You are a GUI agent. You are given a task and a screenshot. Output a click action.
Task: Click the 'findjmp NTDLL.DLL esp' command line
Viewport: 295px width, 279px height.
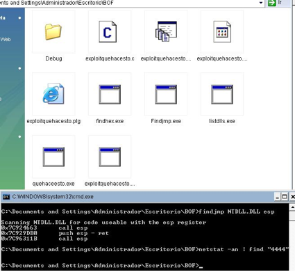pyautogui.click(x=138, y=212)
